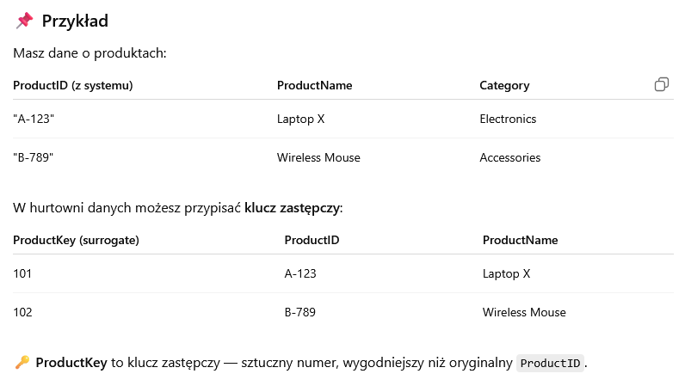685x386 pixels.
Task: Click the key emoji icon
Action: coord(22,362)
